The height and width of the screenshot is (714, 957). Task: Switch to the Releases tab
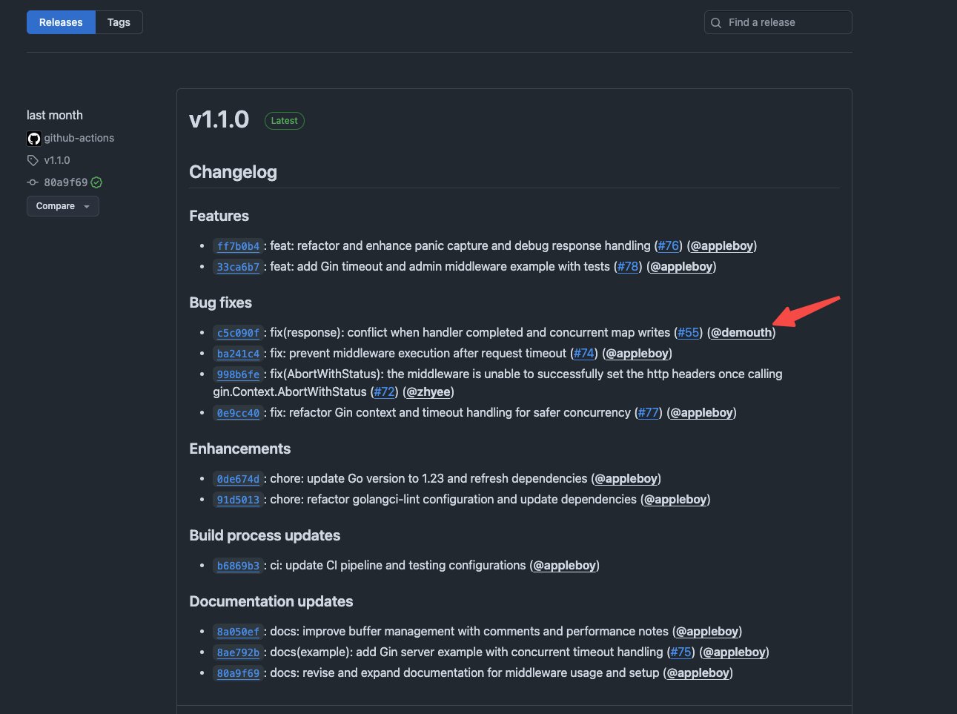(x=61, y=22)
